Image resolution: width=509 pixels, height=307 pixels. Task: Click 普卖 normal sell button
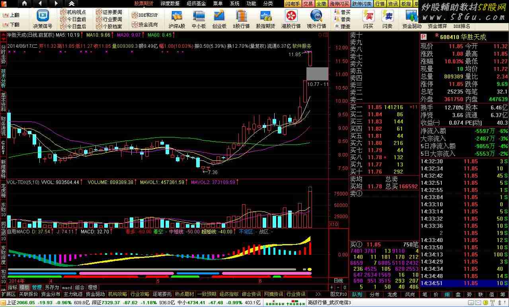tap(343, 19)
